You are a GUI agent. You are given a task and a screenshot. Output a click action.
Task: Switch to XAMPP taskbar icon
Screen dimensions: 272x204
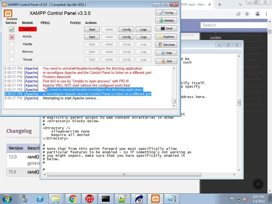coord(155,199)
